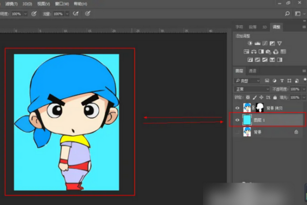The height and width of the screenshot is (205, 307).
Task: Filter layers by pixel layers
Action: click(x=267, y=81)
